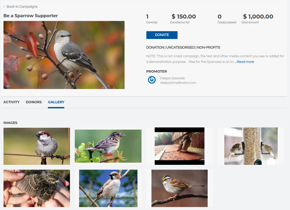Open white-throated sparrow on branch thumbnail
The height and width of the screenshot is (210, 290).
pos(179,188)
